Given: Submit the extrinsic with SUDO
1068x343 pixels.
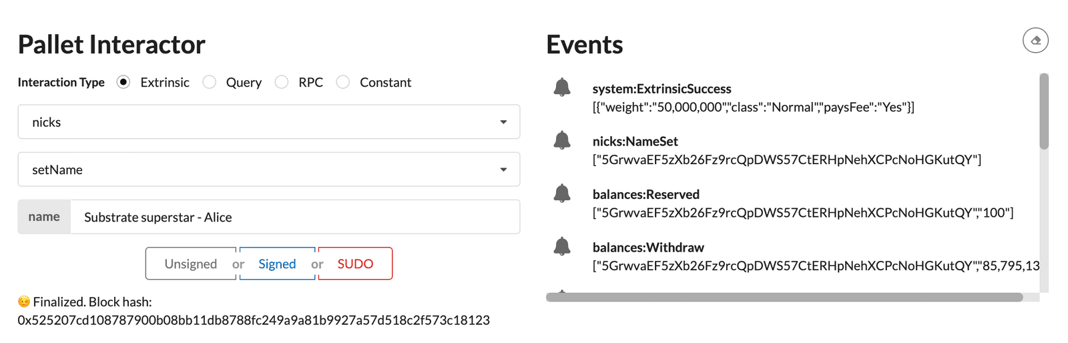Looking at the screenshot, I should 355,264.
